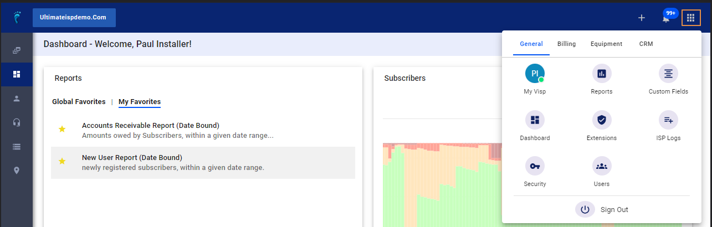Click the 'newly registered subscribers' description text

pyautogui.click(x=173, y=167)
